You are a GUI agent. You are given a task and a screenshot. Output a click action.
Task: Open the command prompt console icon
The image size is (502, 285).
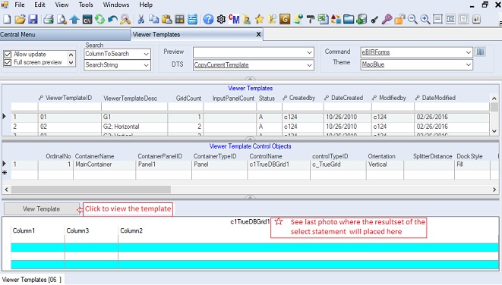[87, 20]
